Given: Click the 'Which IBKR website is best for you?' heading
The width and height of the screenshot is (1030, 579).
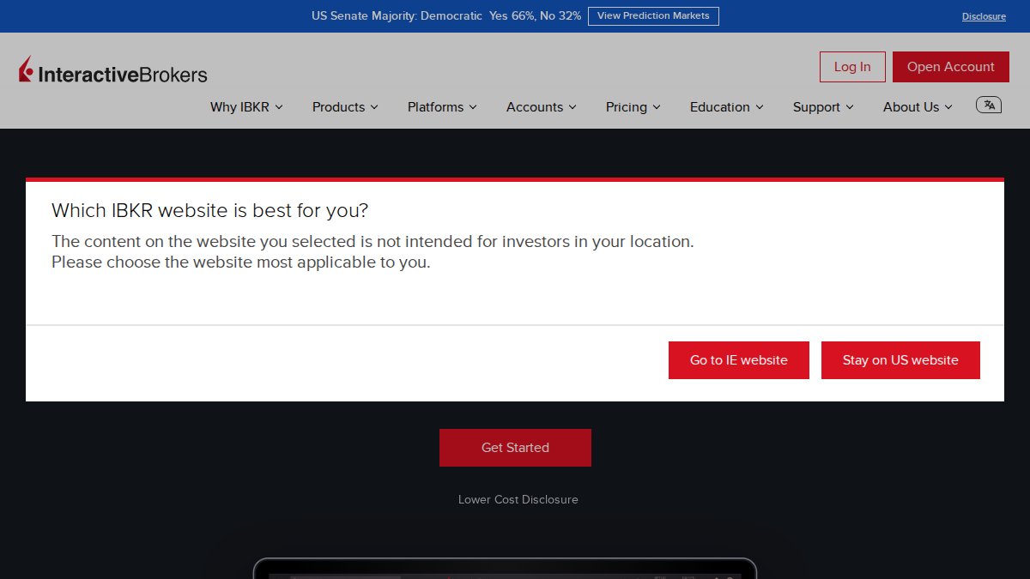Looking at the screenshot, I should (209, 210).
